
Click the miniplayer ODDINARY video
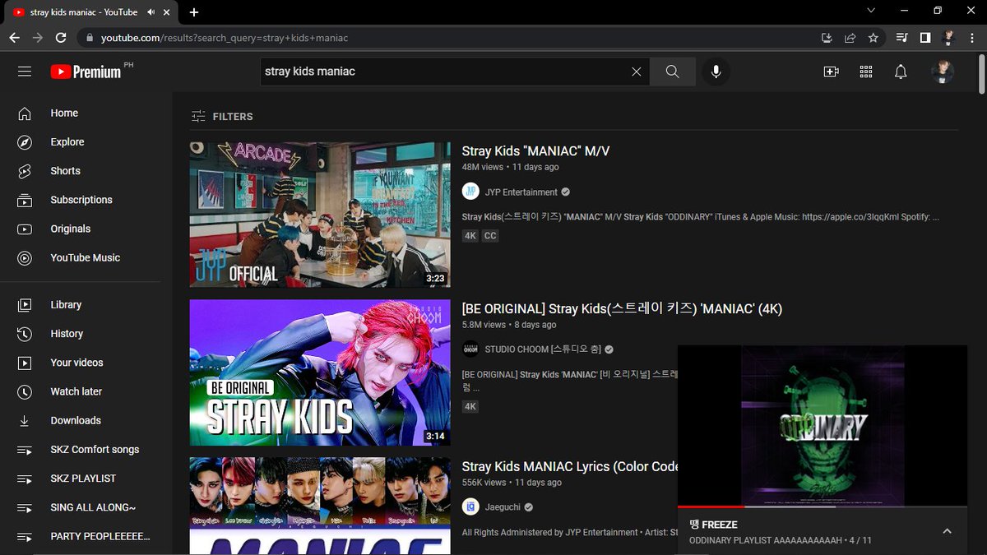(x=822, y=425)
